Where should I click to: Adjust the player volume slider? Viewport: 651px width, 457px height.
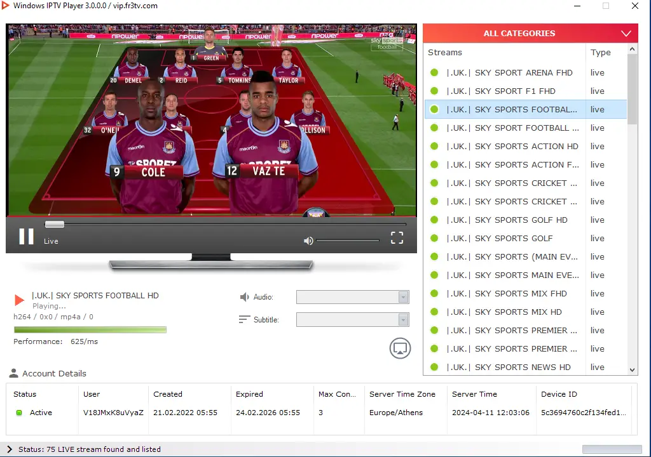click(348, 241)
